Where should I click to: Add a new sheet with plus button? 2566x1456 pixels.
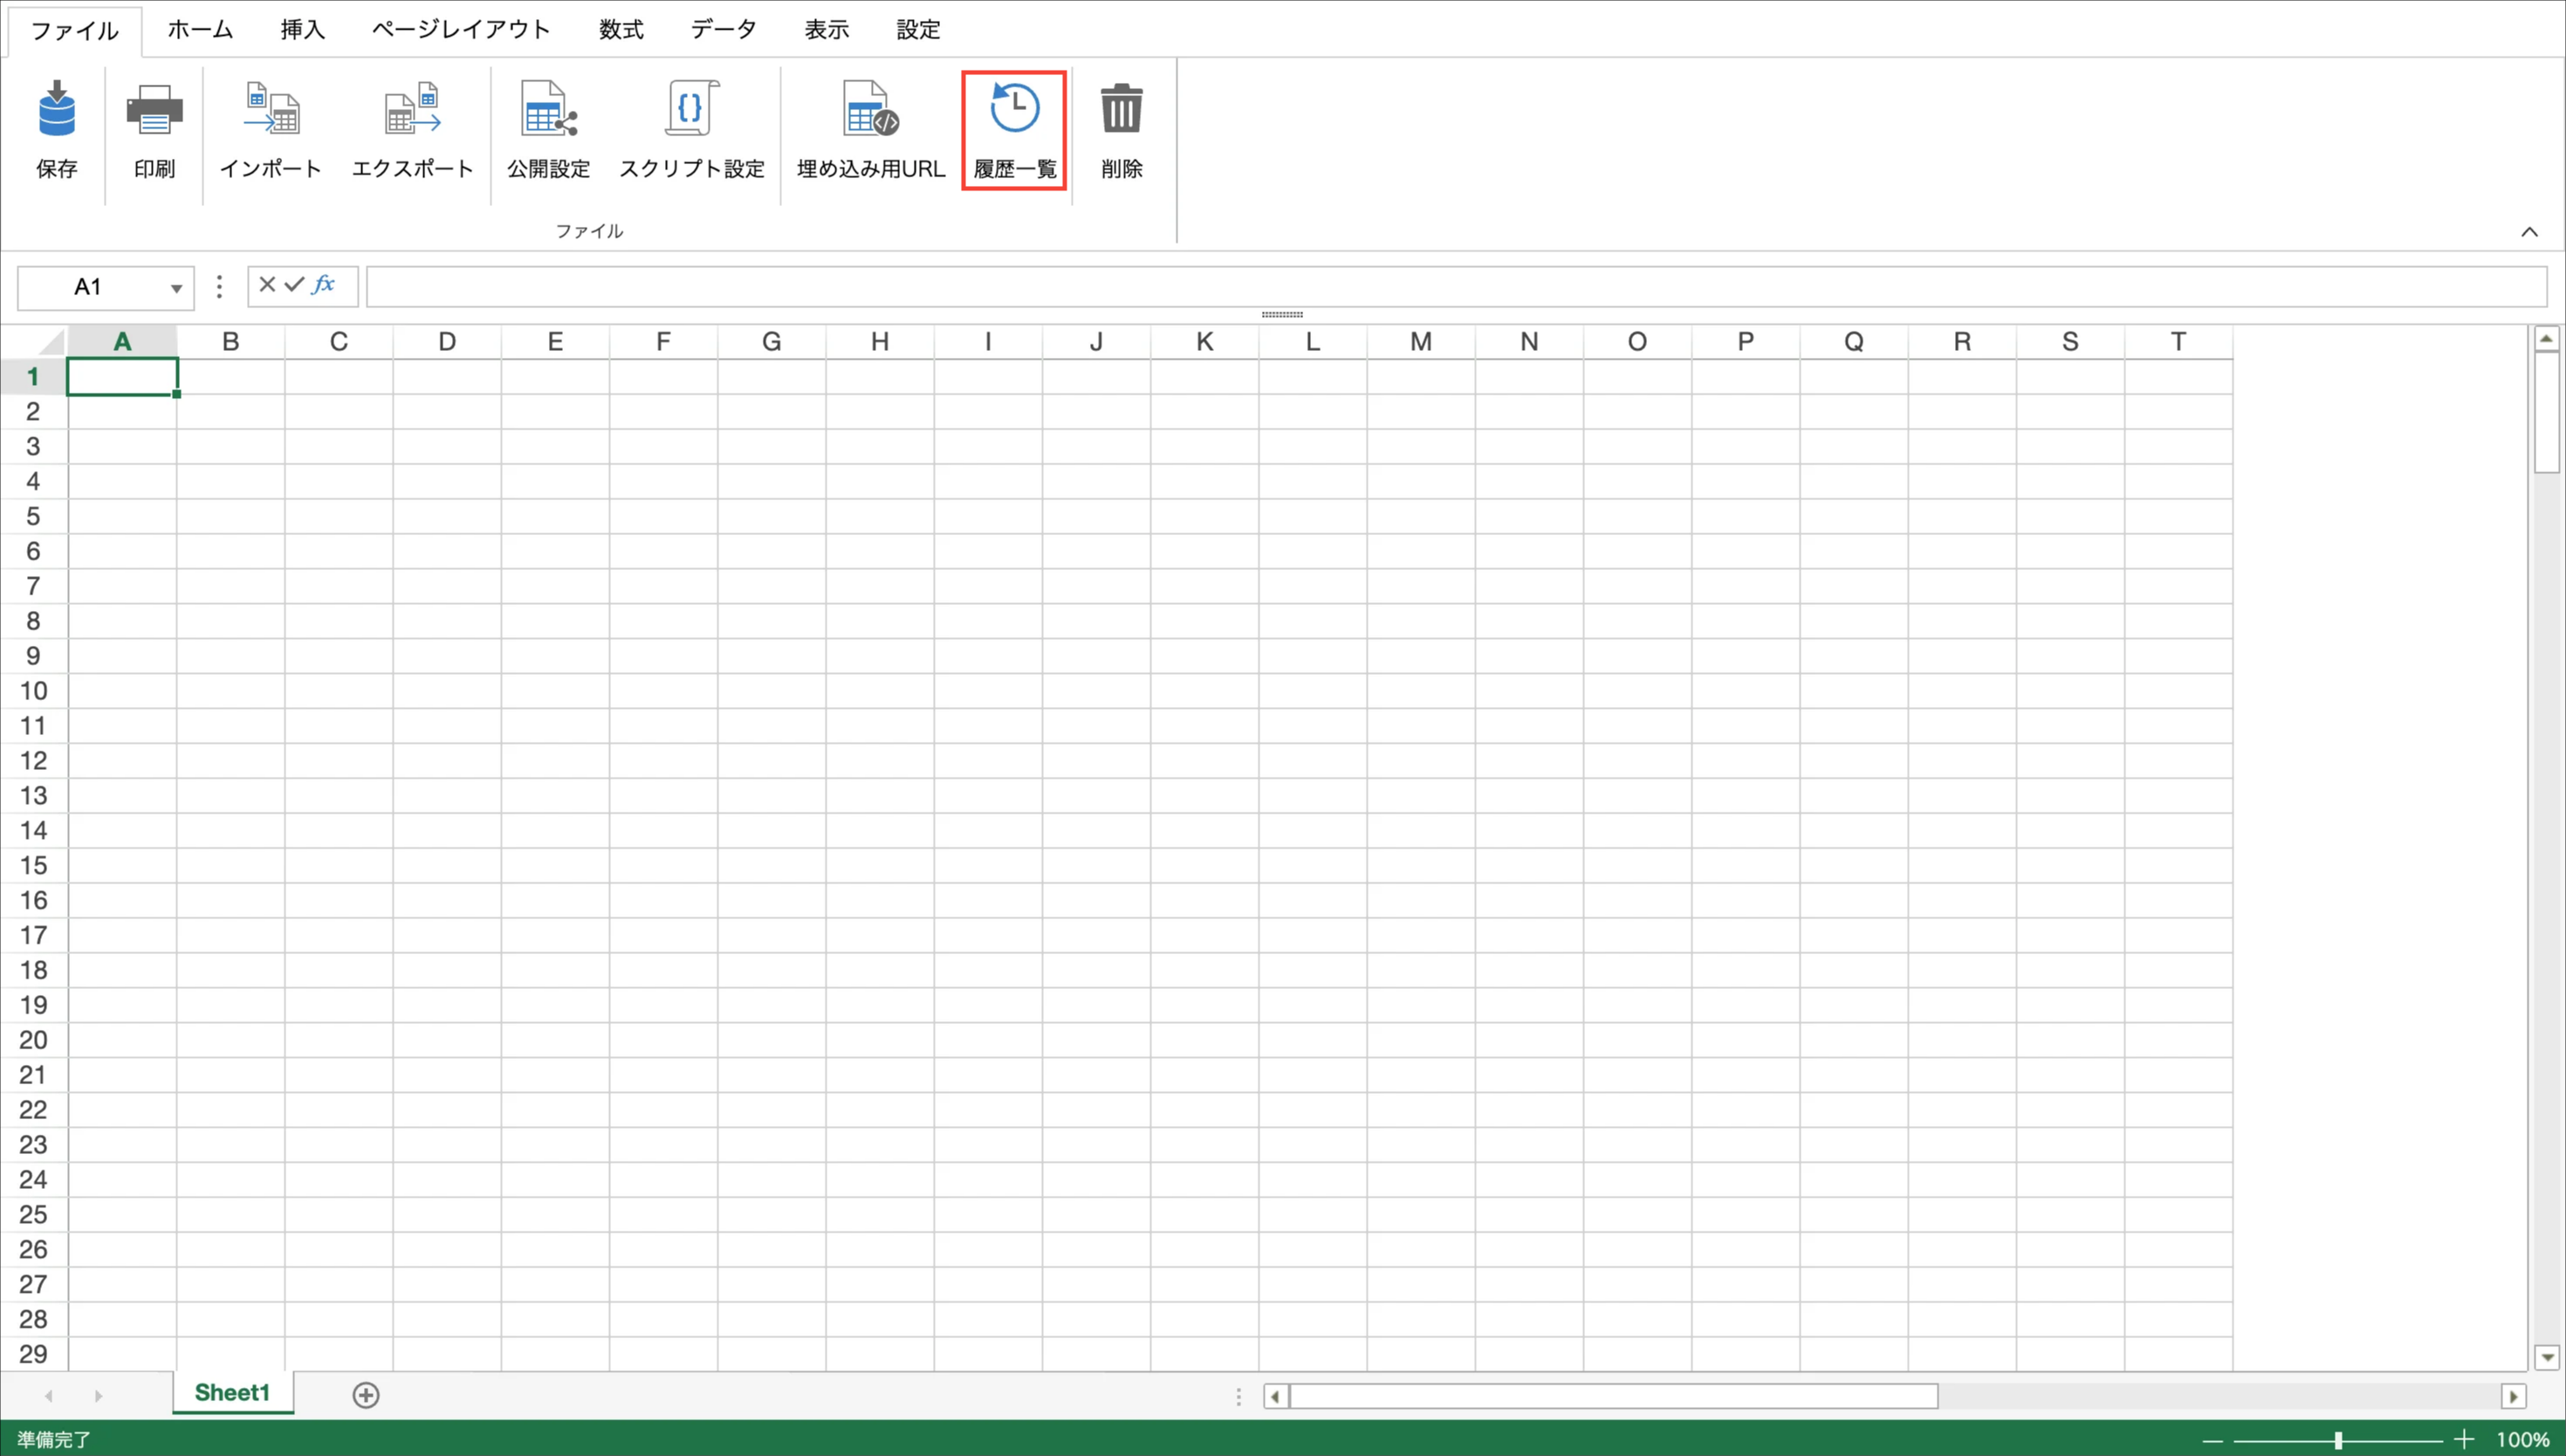366,1394
